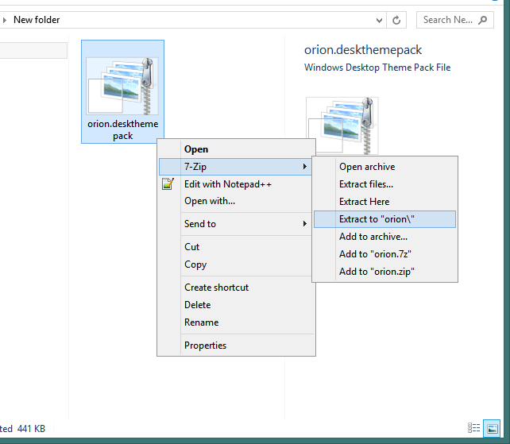The image size is (510, 444).
Task: Click the breadcrumb arrow before New folder
Action: 6,20
